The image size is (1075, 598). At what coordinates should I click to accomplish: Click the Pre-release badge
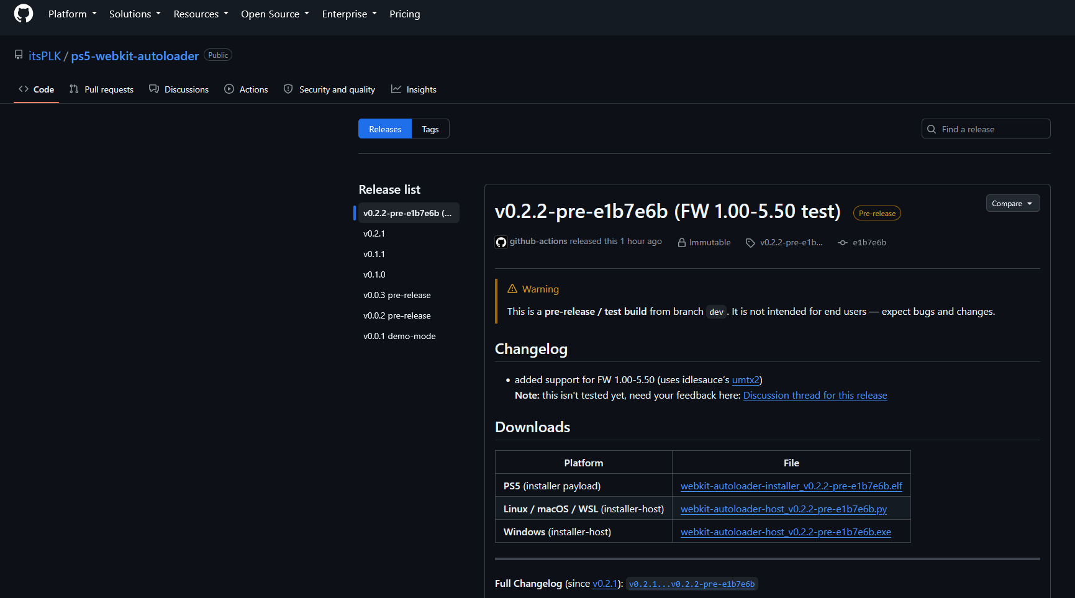pos(877,213)
